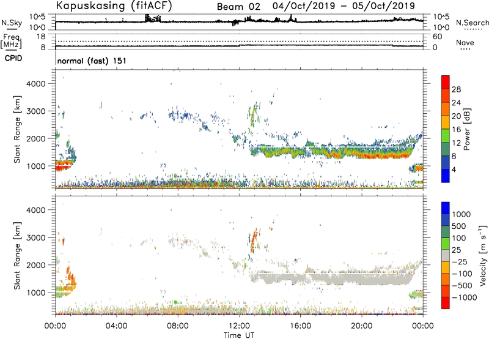The width and height of the screenshot is (489, 339).
Task: Click the 'Velocity [m s-1]' colorbar label
Action: pos(482,255)
